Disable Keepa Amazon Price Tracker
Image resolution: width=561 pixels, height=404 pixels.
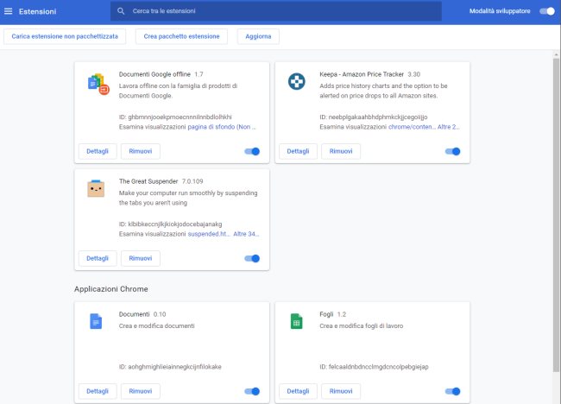point(452,151)
